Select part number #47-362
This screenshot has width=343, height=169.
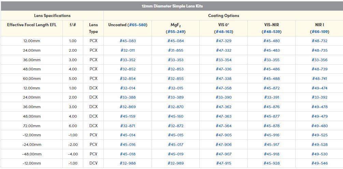point(224,107)
